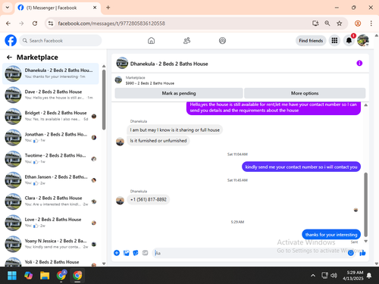Bookmark this page with the star
The height and width of the screenshot is (284, 379).
click(x=340, y=23)
